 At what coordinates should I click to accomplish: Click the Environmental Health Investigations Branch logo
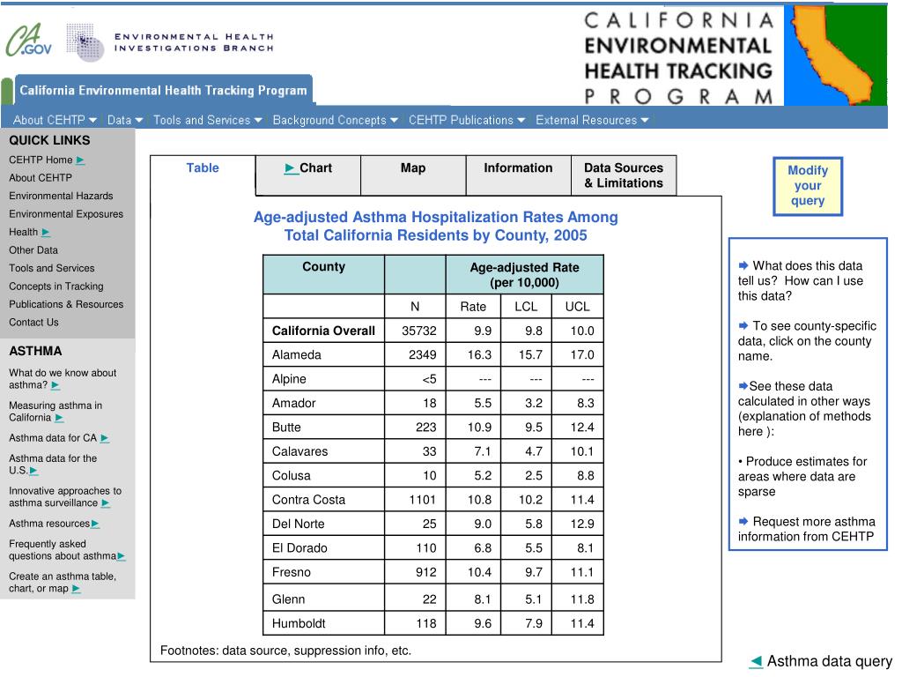(x=170, y=42)
